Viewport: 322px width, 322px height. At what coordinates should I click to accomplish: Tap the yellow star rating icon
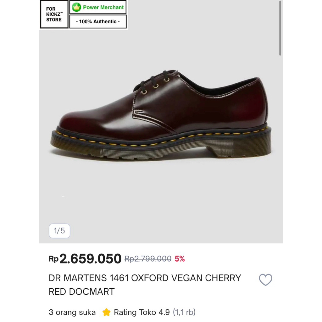pyautogui.click(x=107, y=312)
